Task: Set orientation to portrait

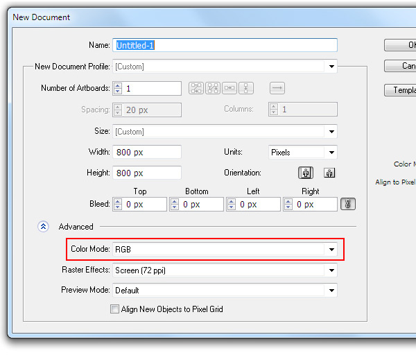Action: [x=305, y=173]
